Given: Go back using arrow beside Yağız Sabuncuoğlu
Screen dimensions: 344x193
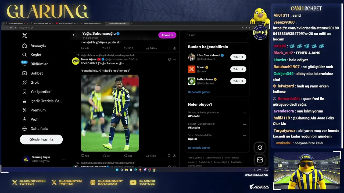Looking at the screenshot, I should [x=74, y=35].
